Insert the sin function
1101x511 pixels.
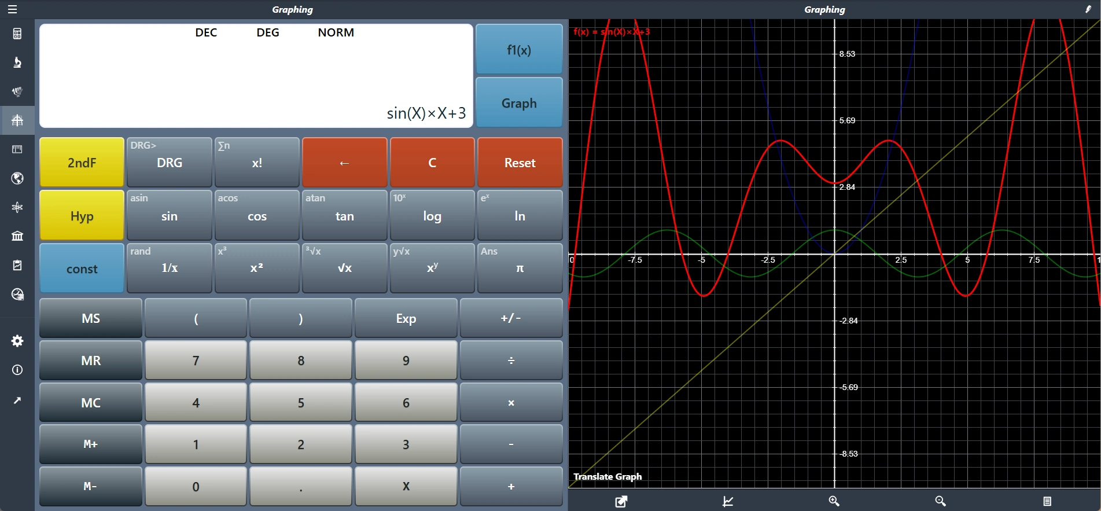pos(170,216)
